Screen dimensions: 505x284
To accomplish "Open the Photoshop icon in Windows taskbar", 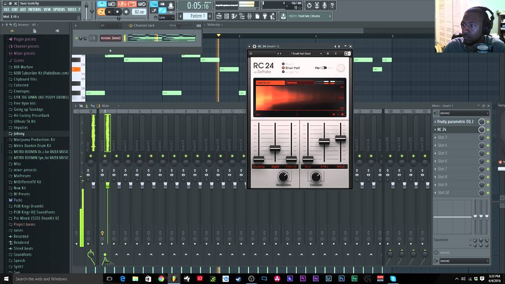I will (x=341, y=279).
